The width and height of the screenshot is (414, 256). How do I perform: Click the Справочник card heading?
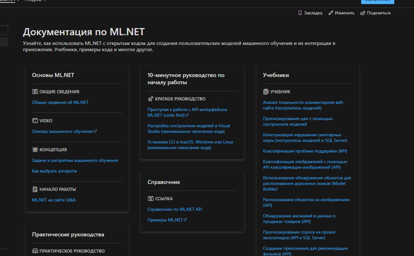tap(164, 182)
